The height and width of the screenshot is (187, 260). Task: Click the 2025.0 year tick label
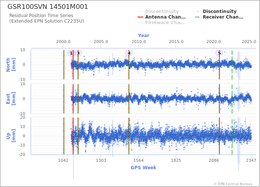pyautogui.click(x=249, y=42)
